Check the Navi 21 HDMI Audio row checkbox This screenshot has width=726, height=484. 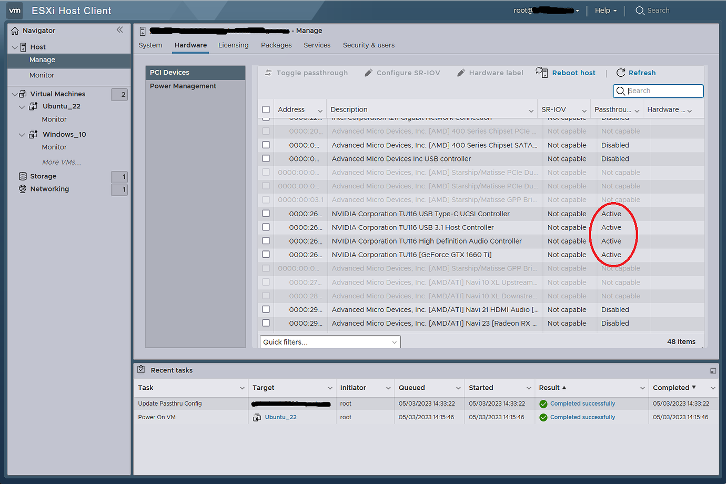[266, 309]
